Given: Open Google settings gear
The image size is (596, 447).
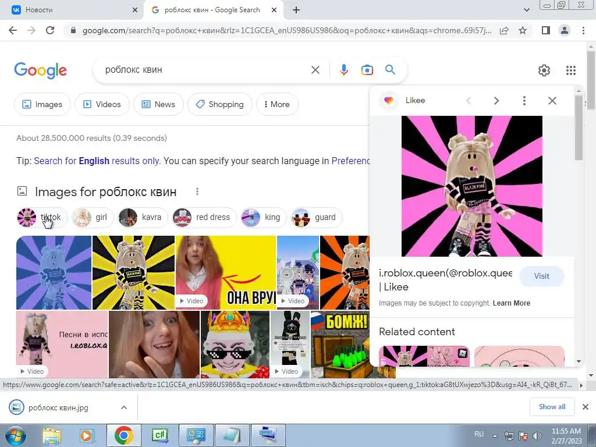Looking at the screenshot, I should 544,70.
